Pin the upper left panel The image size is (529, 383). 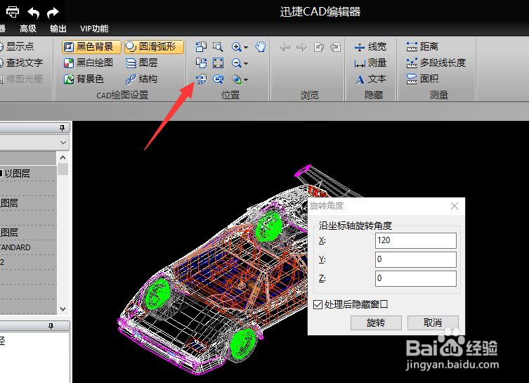point(62,128)
